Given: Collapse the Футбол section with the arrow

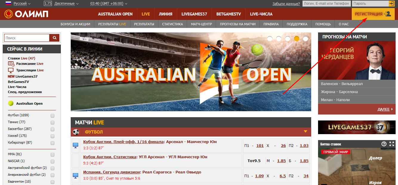Looking at the screenshot, I should tap(305, 131).
